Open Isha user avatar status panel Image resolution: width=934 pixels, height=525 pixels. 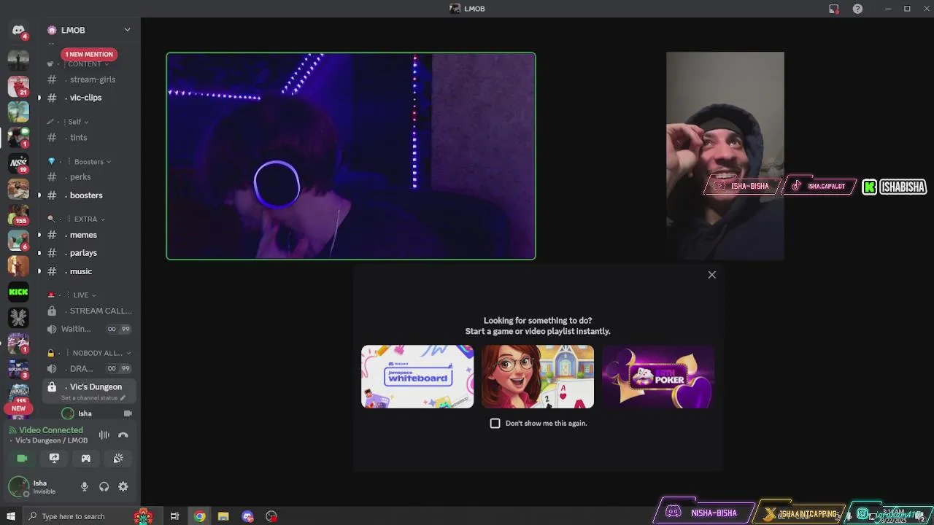pyautogui.click(x=18, y=486)
